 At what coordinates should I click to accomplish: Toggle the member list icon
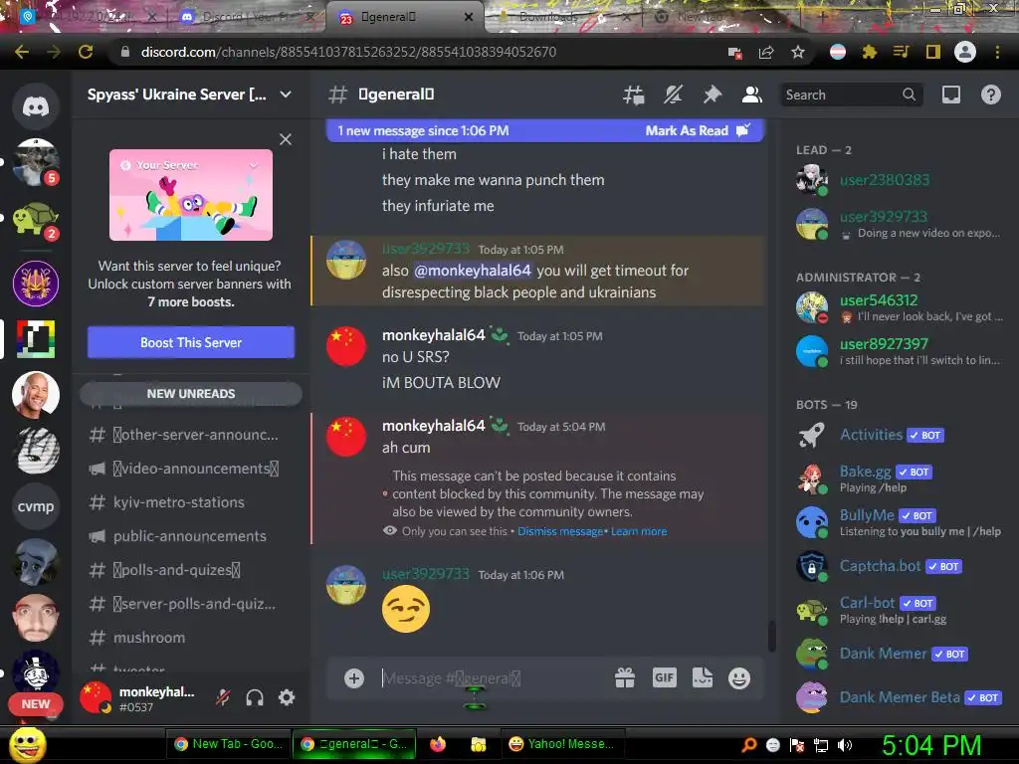click(752, 95)
